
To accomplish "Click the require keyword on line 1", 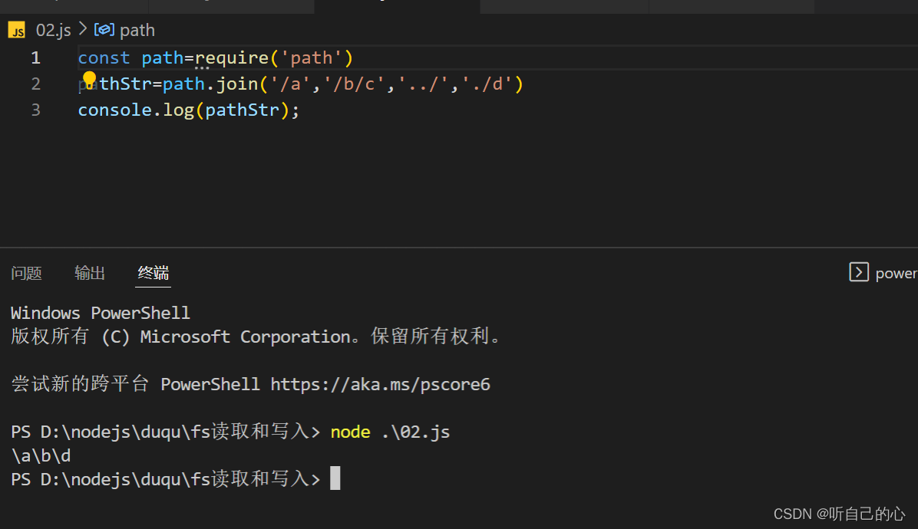I will (x=232, y=58).
